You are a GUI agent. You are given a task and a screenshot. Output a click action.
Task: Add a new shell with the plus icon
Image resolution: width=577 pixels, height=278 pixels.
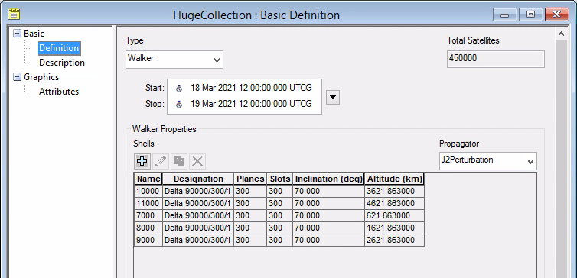142,161
